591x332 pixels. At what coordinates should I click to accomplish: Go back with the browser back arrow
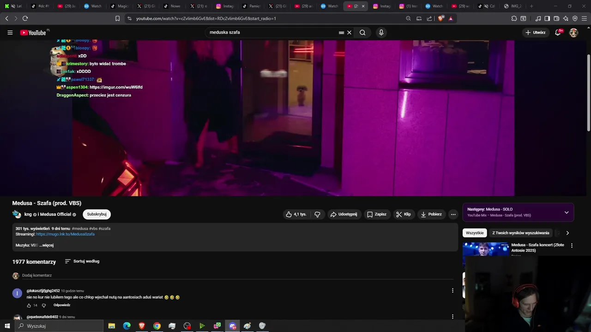(6, 18)
